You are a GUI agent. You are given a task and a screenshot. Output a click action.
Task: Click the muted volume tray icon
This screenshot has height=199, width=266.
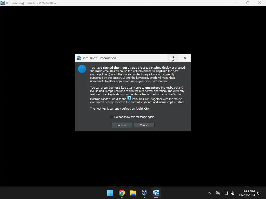[x=232, y=193]
